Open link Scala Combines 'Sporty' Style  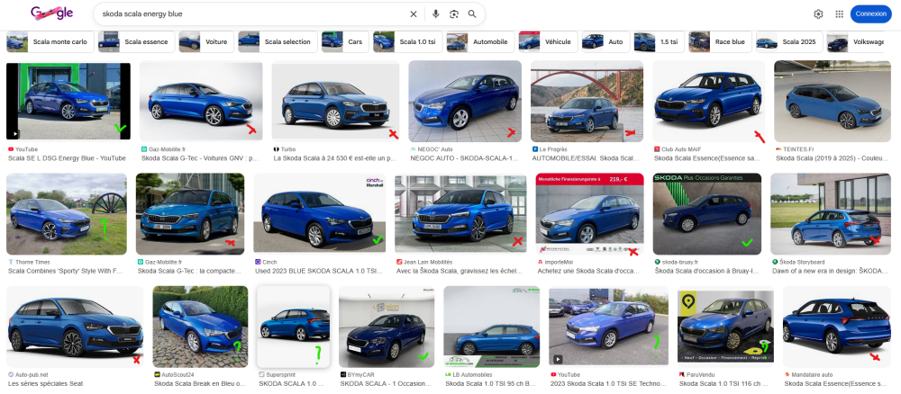[x=66, y=272]
